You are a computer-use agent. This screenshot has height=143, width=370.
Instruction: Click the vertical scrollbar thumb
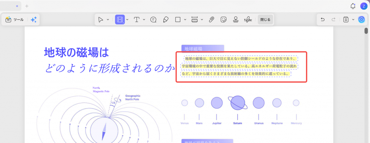coord(366,31)
